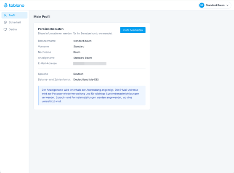
Task: Expand the Standard Baum user menu chevron
Action: (227, 5)
